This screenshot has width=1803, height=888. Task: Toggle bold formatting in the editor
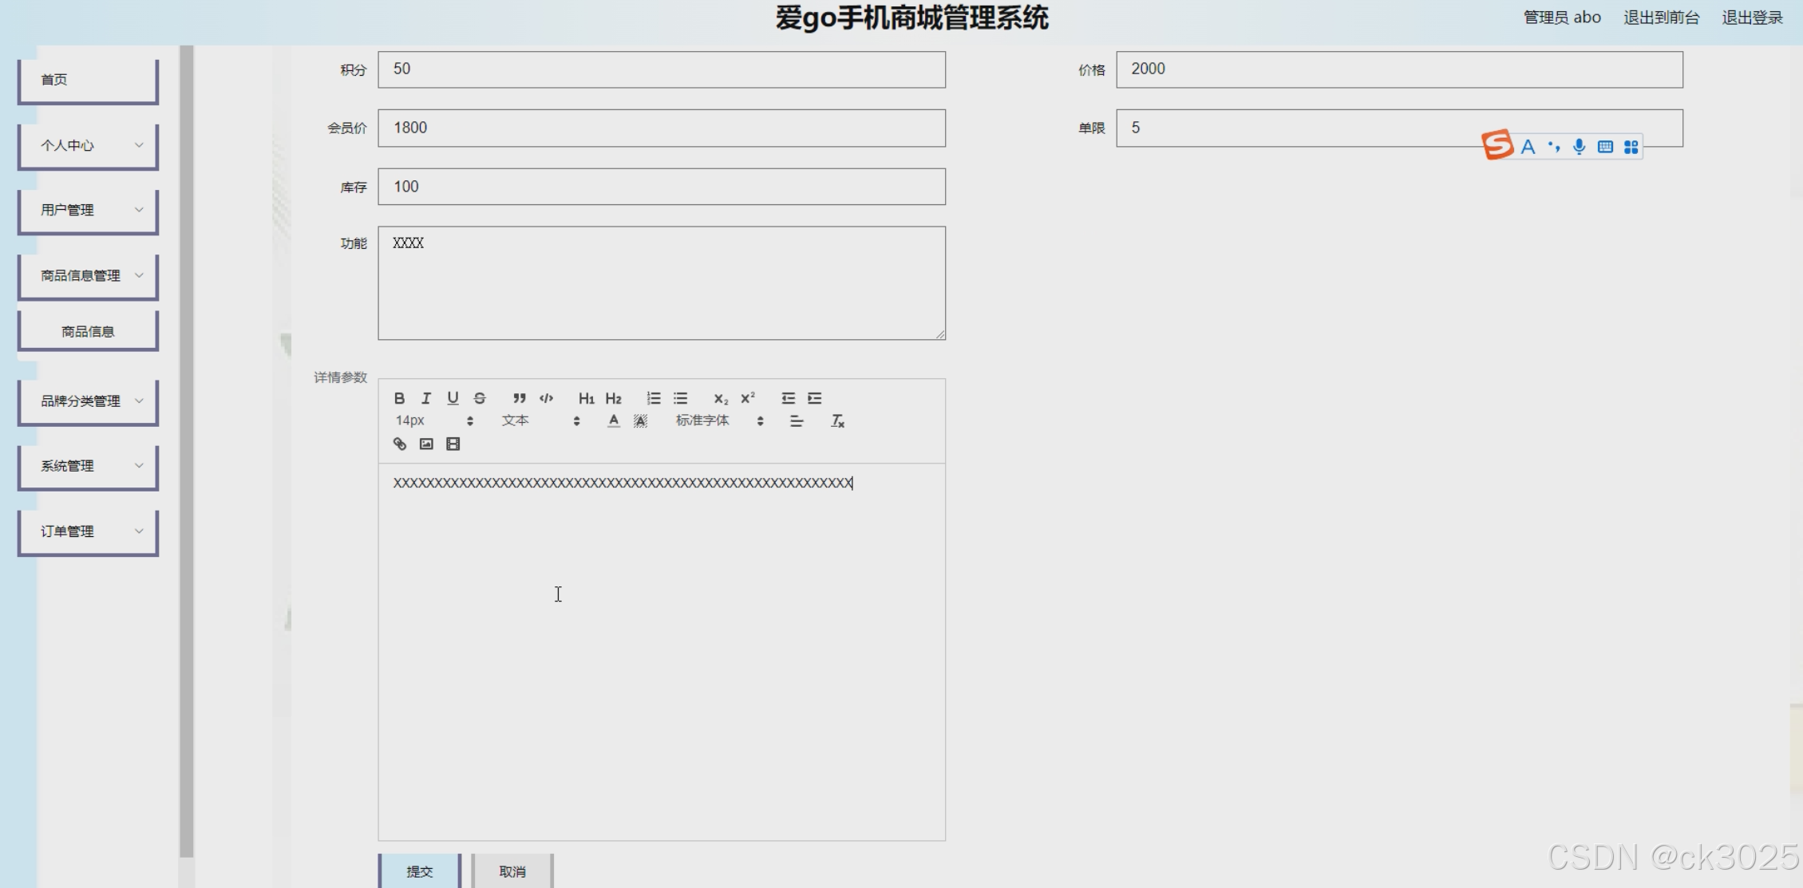[399, 398]
